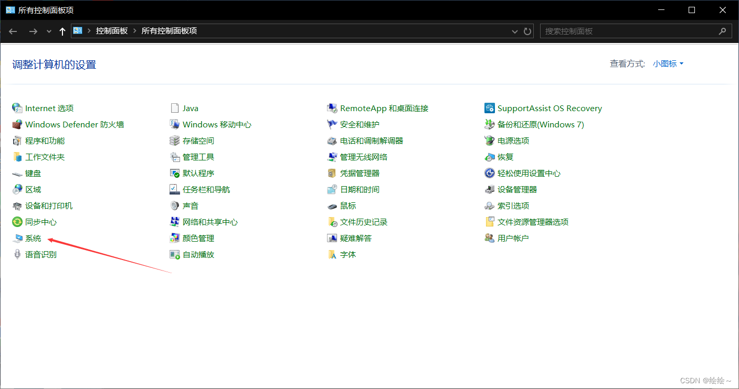Click the 凭据管理器 safe icon
The height and width of the screenshot is (389, 739).
(332, 173)
